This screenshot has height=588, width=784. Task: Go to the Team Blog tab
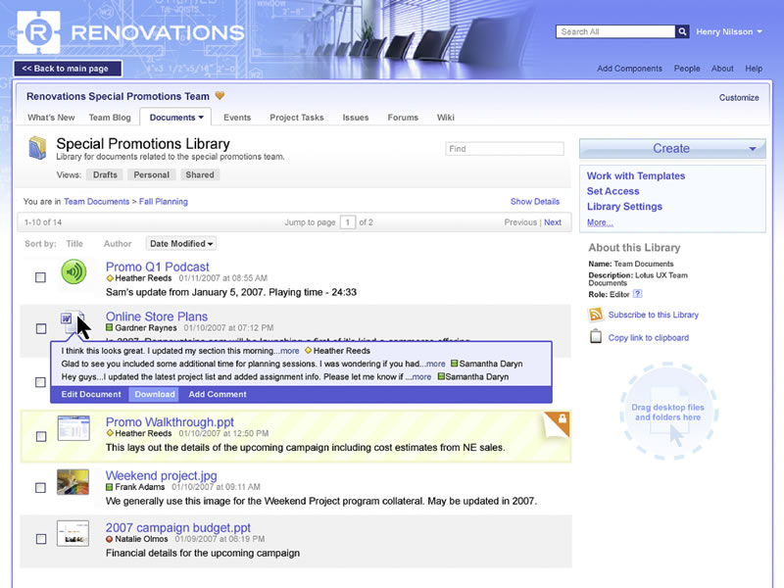[110, 118]
